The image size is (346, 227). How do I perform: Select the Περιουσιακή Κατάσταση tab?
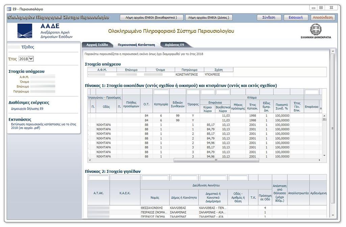[136, 45]
